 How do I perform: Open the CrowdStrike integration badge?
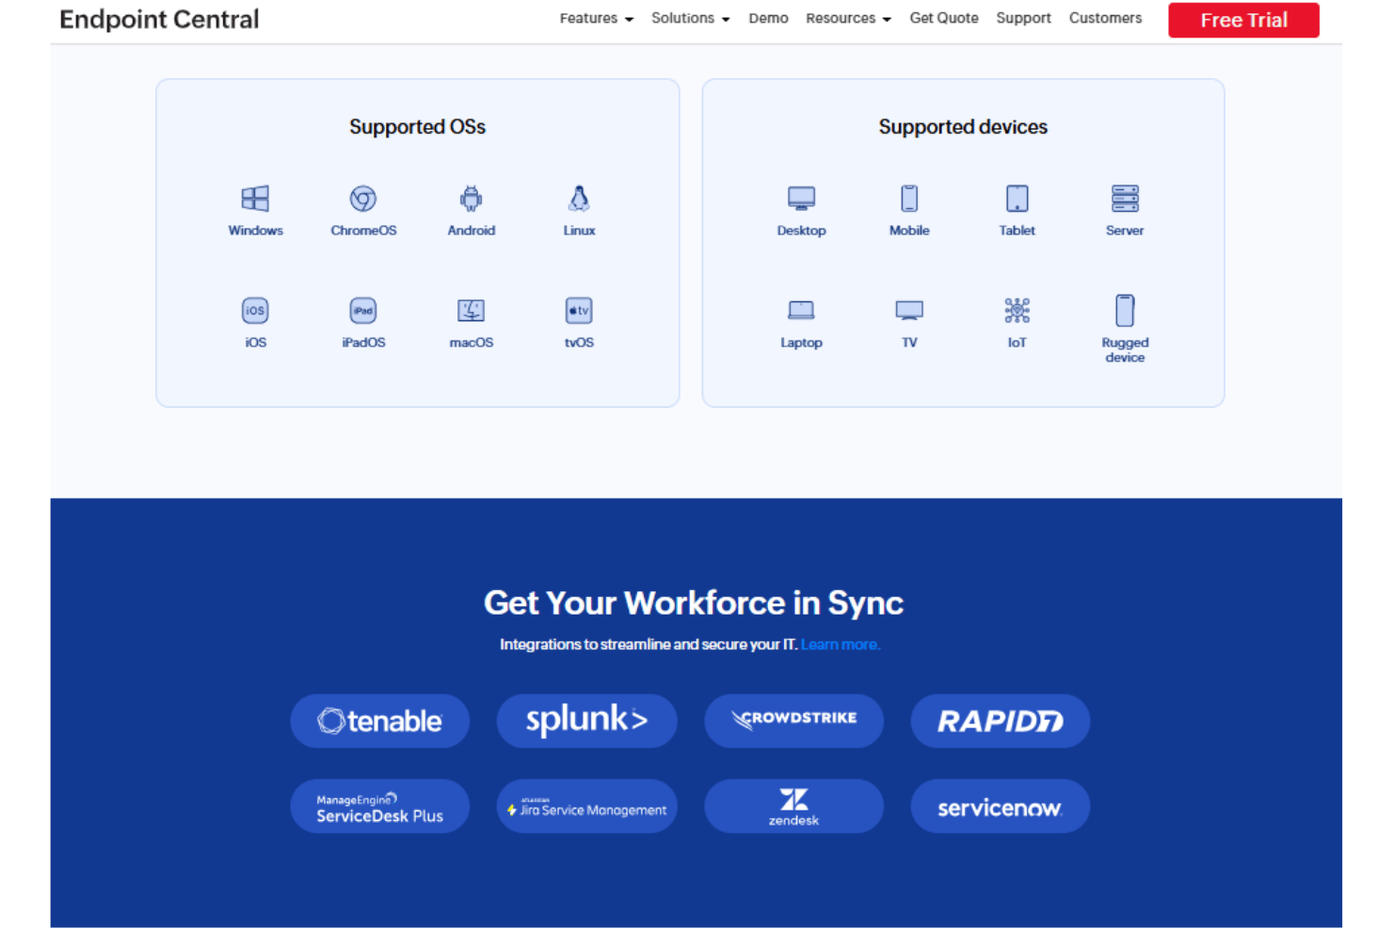[x=793, y=721]
